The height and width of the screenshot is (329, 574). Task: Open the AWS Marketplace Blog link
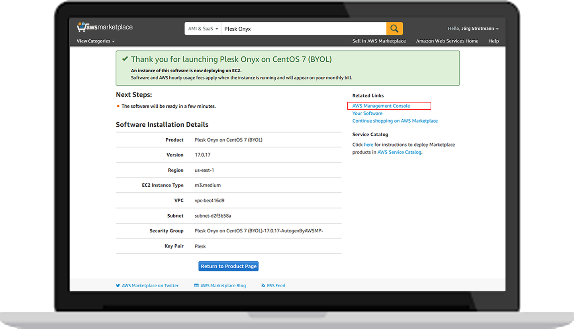point(223,286)
